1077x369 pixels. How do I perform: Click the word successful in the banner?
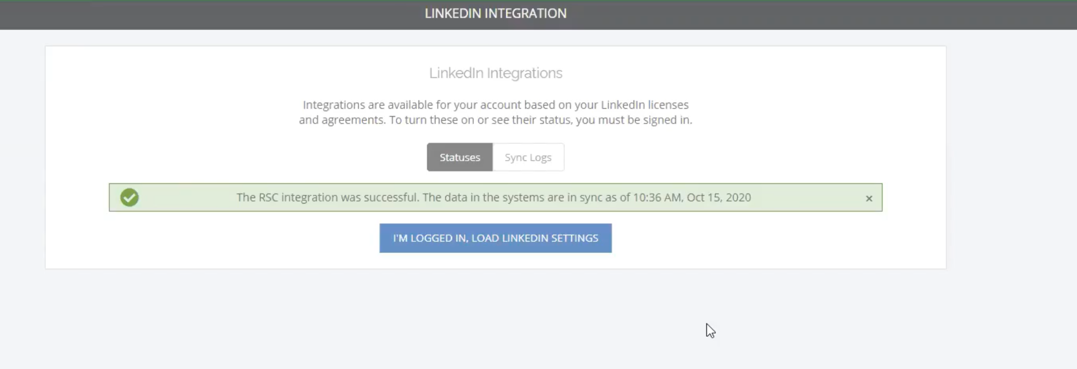click(x=391, y=198)
